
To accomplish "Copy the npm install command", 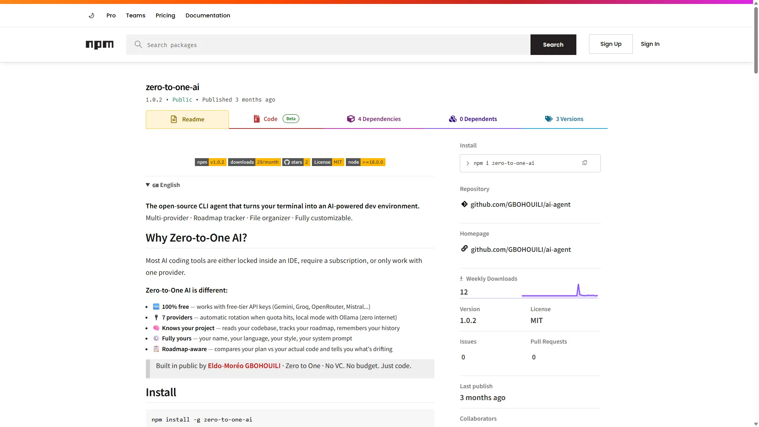I will [x=585, y=163].
